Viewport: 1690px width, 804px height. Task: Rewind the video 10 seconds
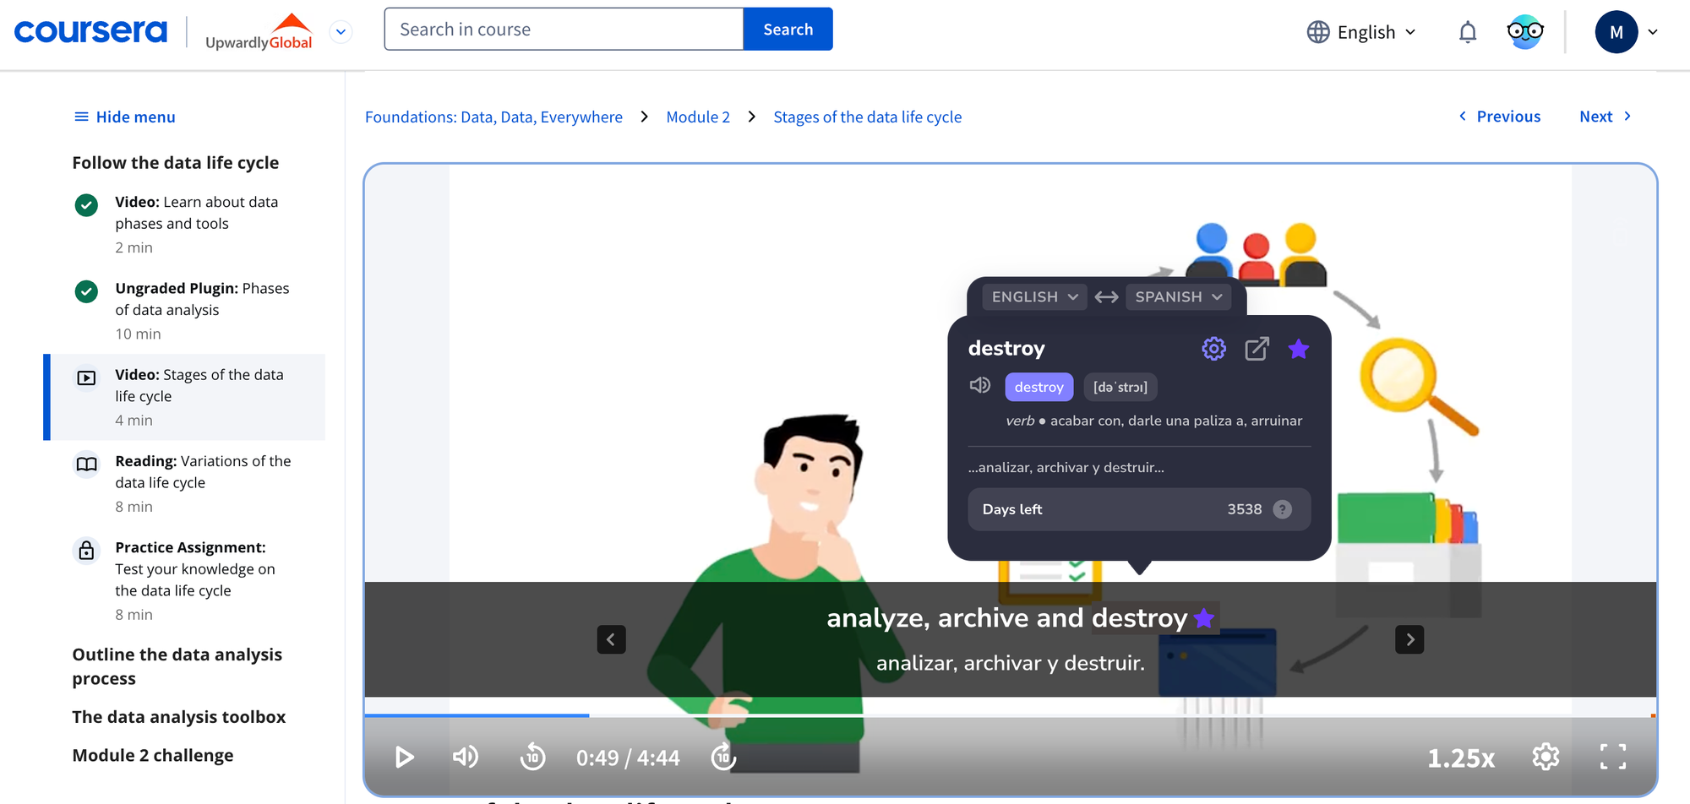point(532,757)
